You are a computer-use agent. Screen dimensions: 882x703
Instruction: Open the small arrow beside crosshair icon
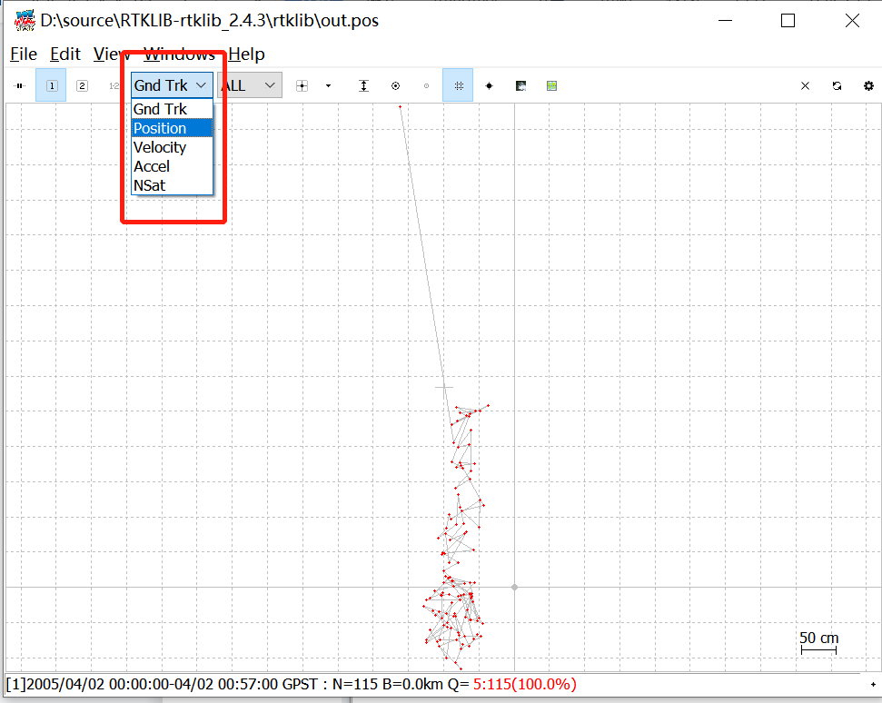pyautogui.click(x=329, y=86)
